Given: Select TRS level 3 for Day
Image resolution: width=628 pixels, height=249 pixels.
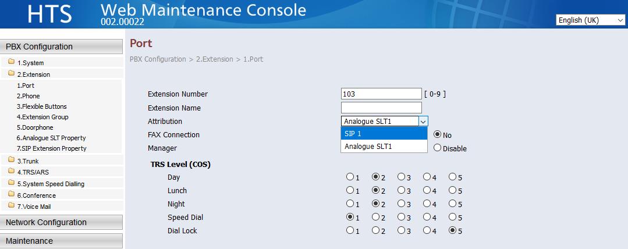Looking at the screenshot, I should click(402, 177).
